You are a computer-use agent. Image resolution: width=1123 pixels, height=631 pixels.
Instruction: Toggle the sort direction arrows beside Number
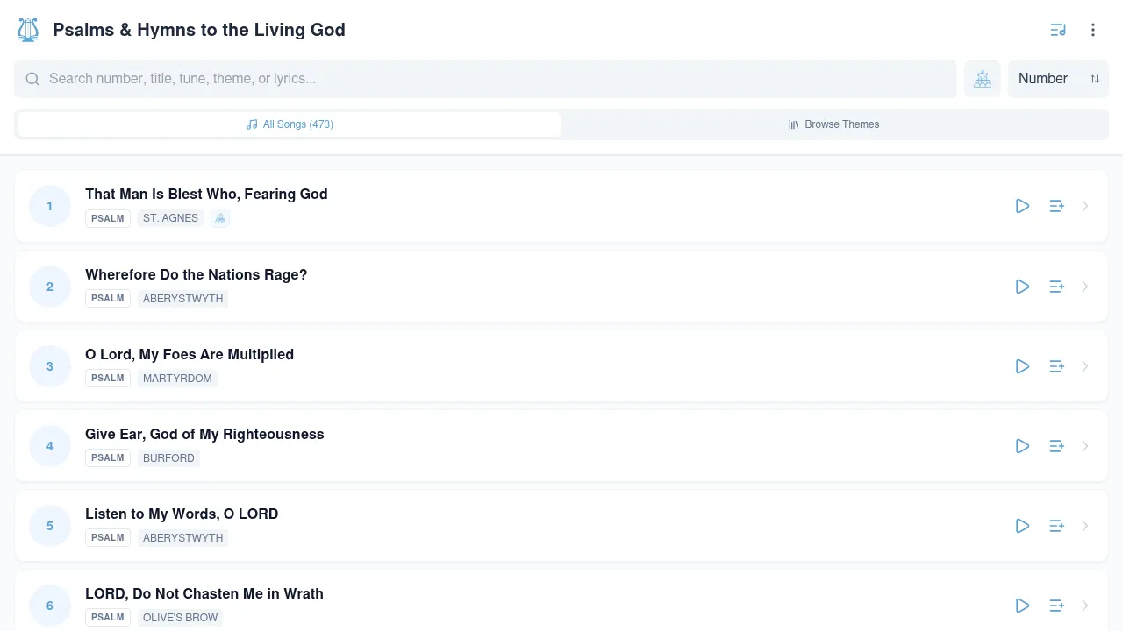click(x=1095, y=79)
